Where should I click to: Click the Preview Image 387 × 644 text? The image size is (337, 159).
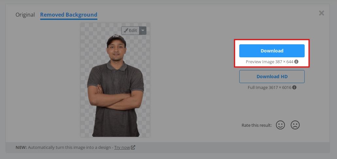(270, 62)
